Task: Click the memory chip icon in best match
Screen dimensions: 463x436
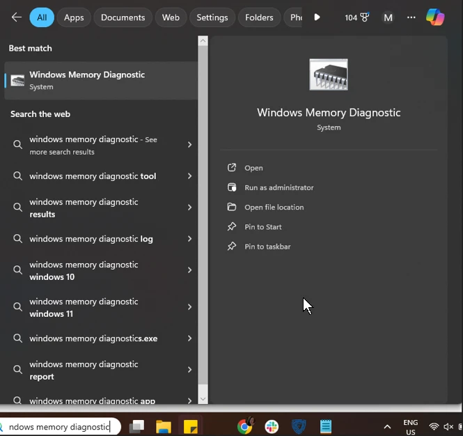Action: tap(17, 80)
